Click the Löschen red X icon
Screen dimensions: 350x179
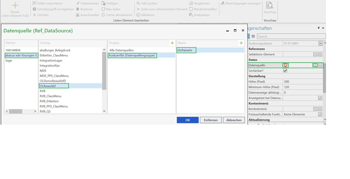35,15
